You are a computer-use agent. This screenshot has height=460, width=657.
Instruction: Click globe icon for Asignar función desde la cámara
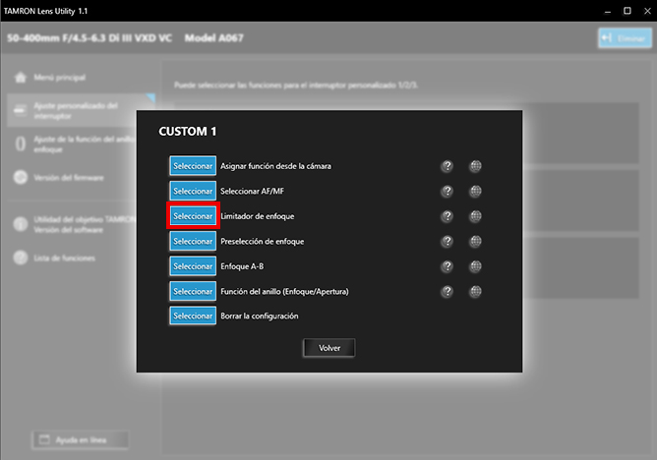point(475,166)
